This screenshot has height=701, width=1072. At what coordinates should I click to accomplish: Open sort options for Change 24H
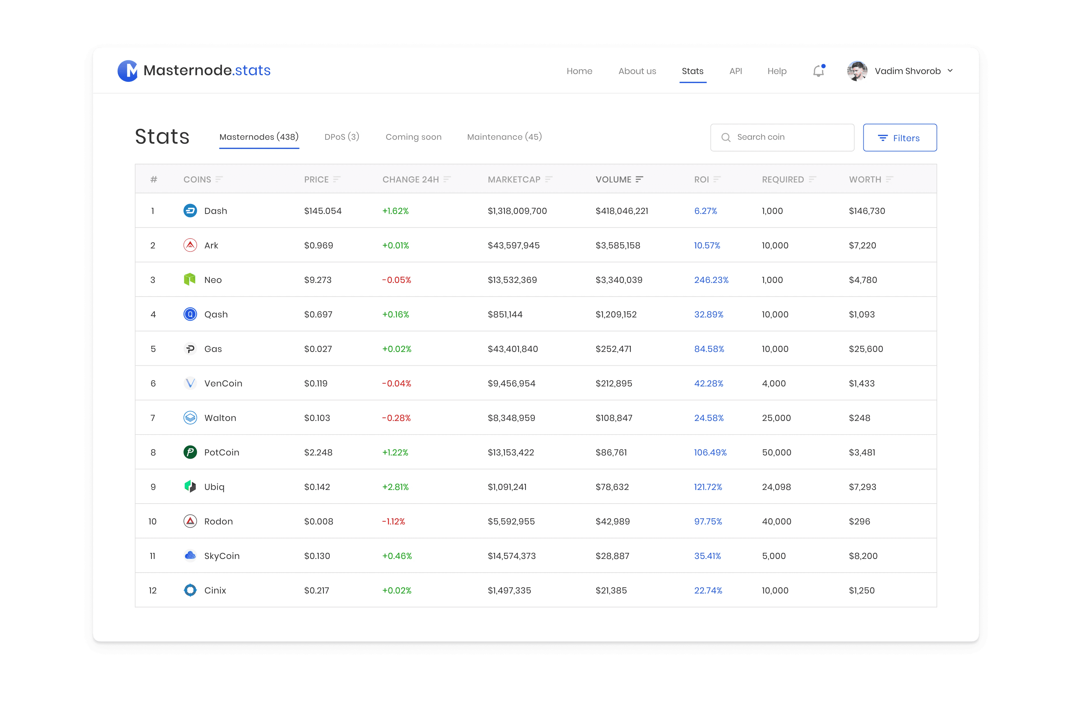447,179
